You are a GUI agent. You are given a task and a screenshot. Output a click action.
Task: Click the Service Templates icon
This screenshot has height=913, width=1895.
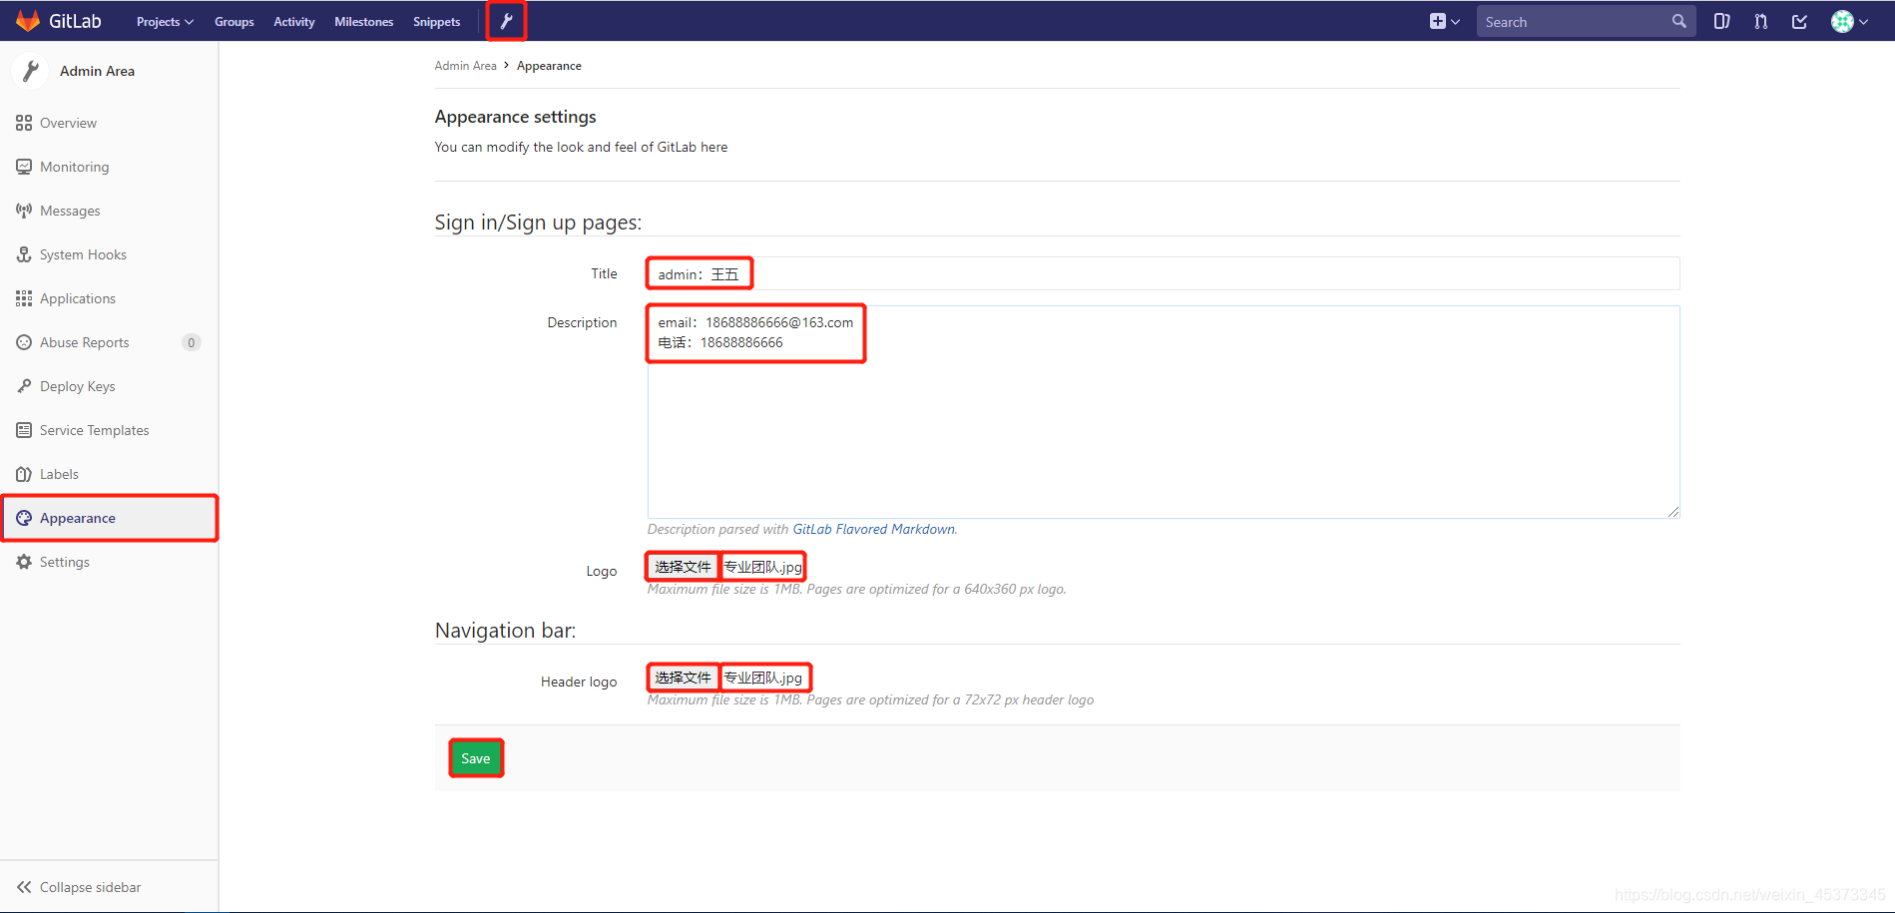coord(24,430)
